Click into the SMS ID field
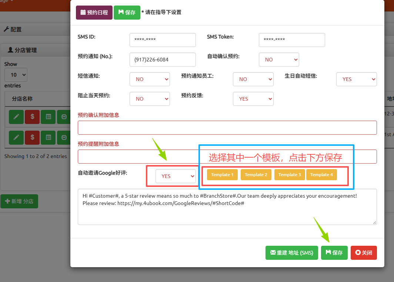The height and width of the screenshot is (282, 394). pyautogui.click(x=163, y=40)
